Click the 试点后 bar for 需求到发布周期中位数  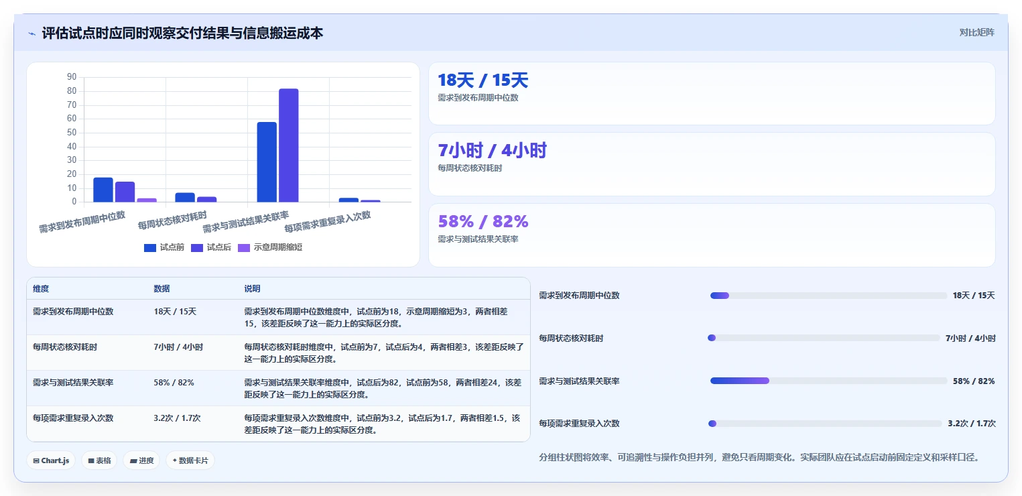tap(125, 192)
